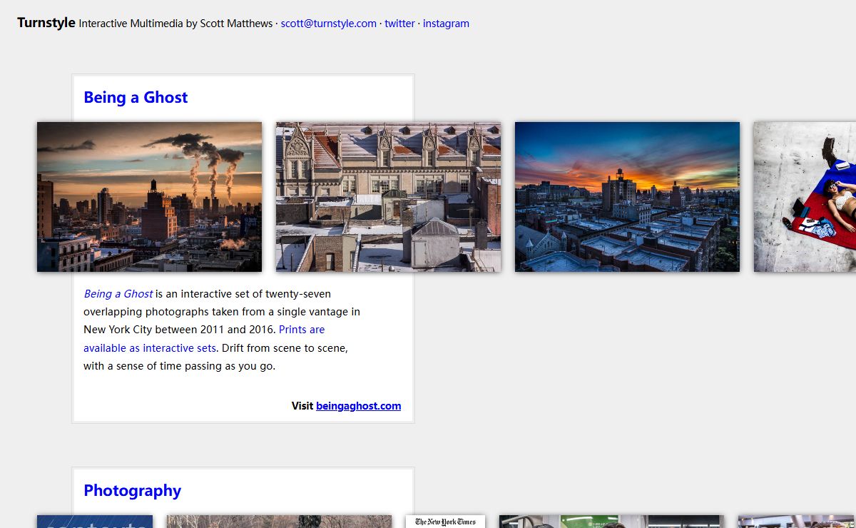Open the Being a Ghost heading link
This screenshot has height=528, width=856.
tap(136, 97)
